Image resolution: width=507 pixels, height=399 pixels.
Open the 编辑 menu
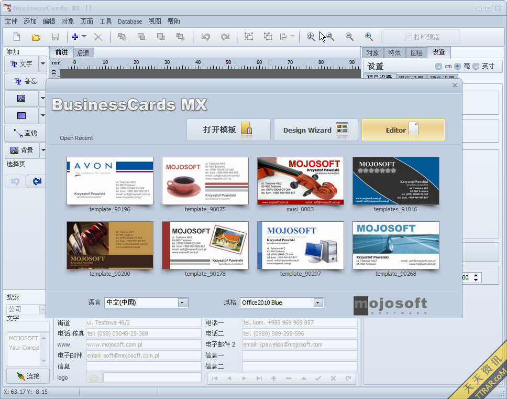49,21
